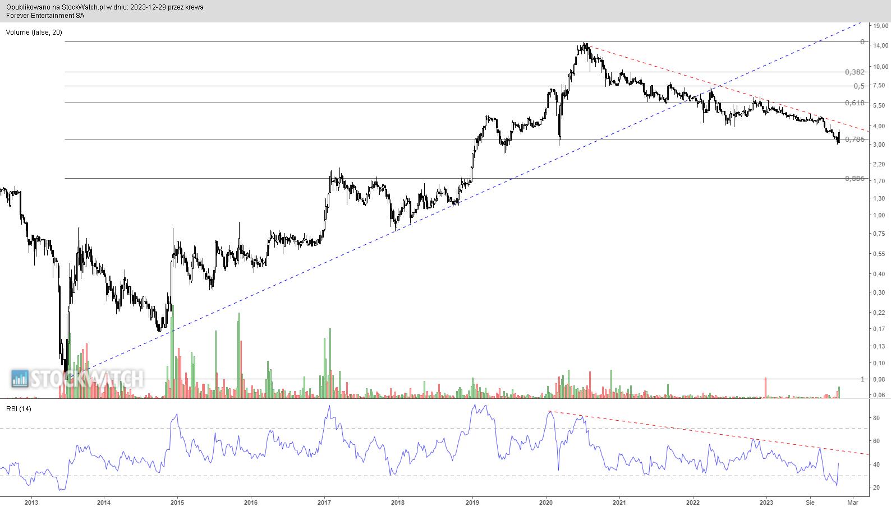Select the 'Opublikowano na StockWatch.pl' header line
Viewport: 891px width, 507px height.
[105, 7]
